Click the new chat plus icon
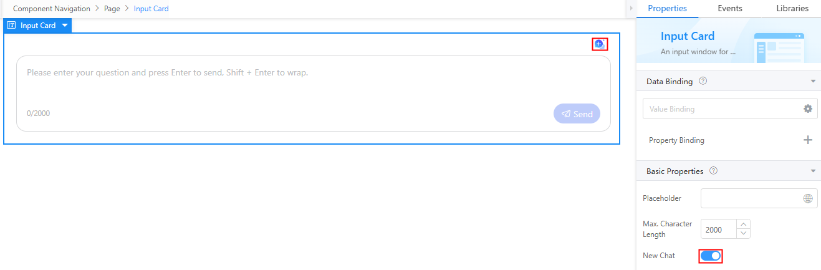821x270 pixels. (x=598, y=44)
